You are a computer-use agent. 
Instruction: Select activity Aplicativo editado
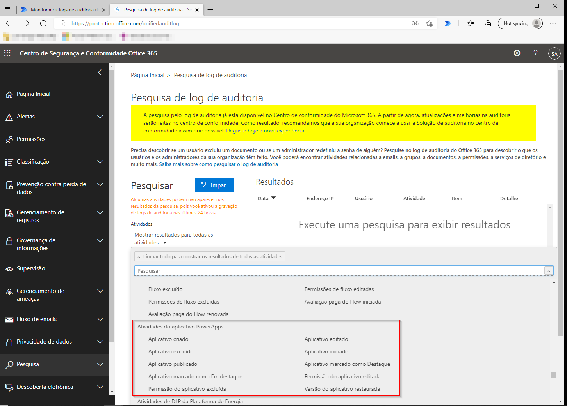326,339
